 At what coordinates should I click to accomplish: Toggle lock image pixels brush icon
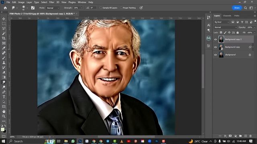(225, 32)
